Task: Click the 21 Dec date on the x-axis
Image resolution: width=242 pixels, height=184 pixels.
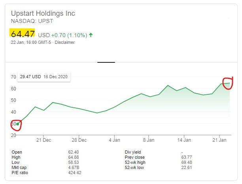Action: tap(43, 140)
